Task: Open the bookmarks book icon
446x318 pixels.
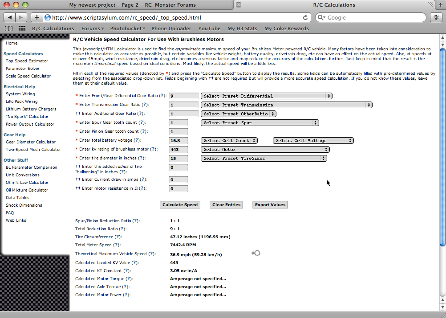Action: [8, 29]
